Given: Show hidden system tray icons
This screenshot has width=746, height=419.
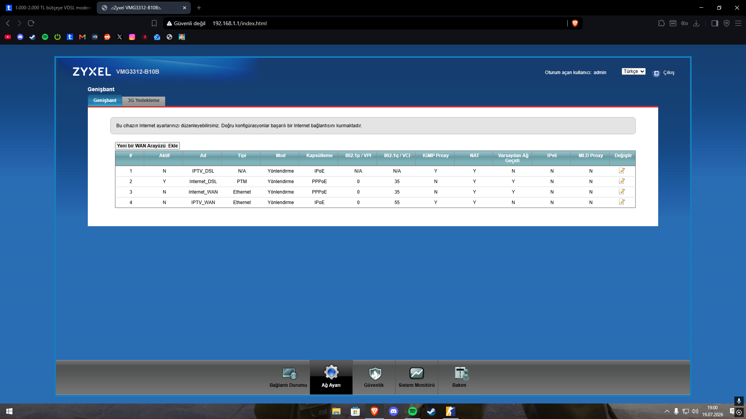Looking at the screenshot, I should 667,411.
